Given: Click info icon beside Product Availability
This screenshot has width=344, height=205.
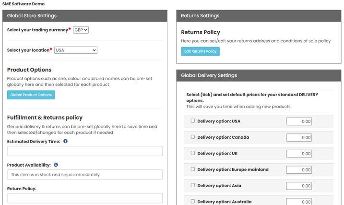Looking at the screenshot, I should pos(56,165).
